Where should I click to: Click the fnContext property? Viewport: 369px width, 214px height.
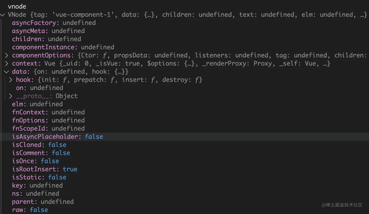click(x=28, y=112)
